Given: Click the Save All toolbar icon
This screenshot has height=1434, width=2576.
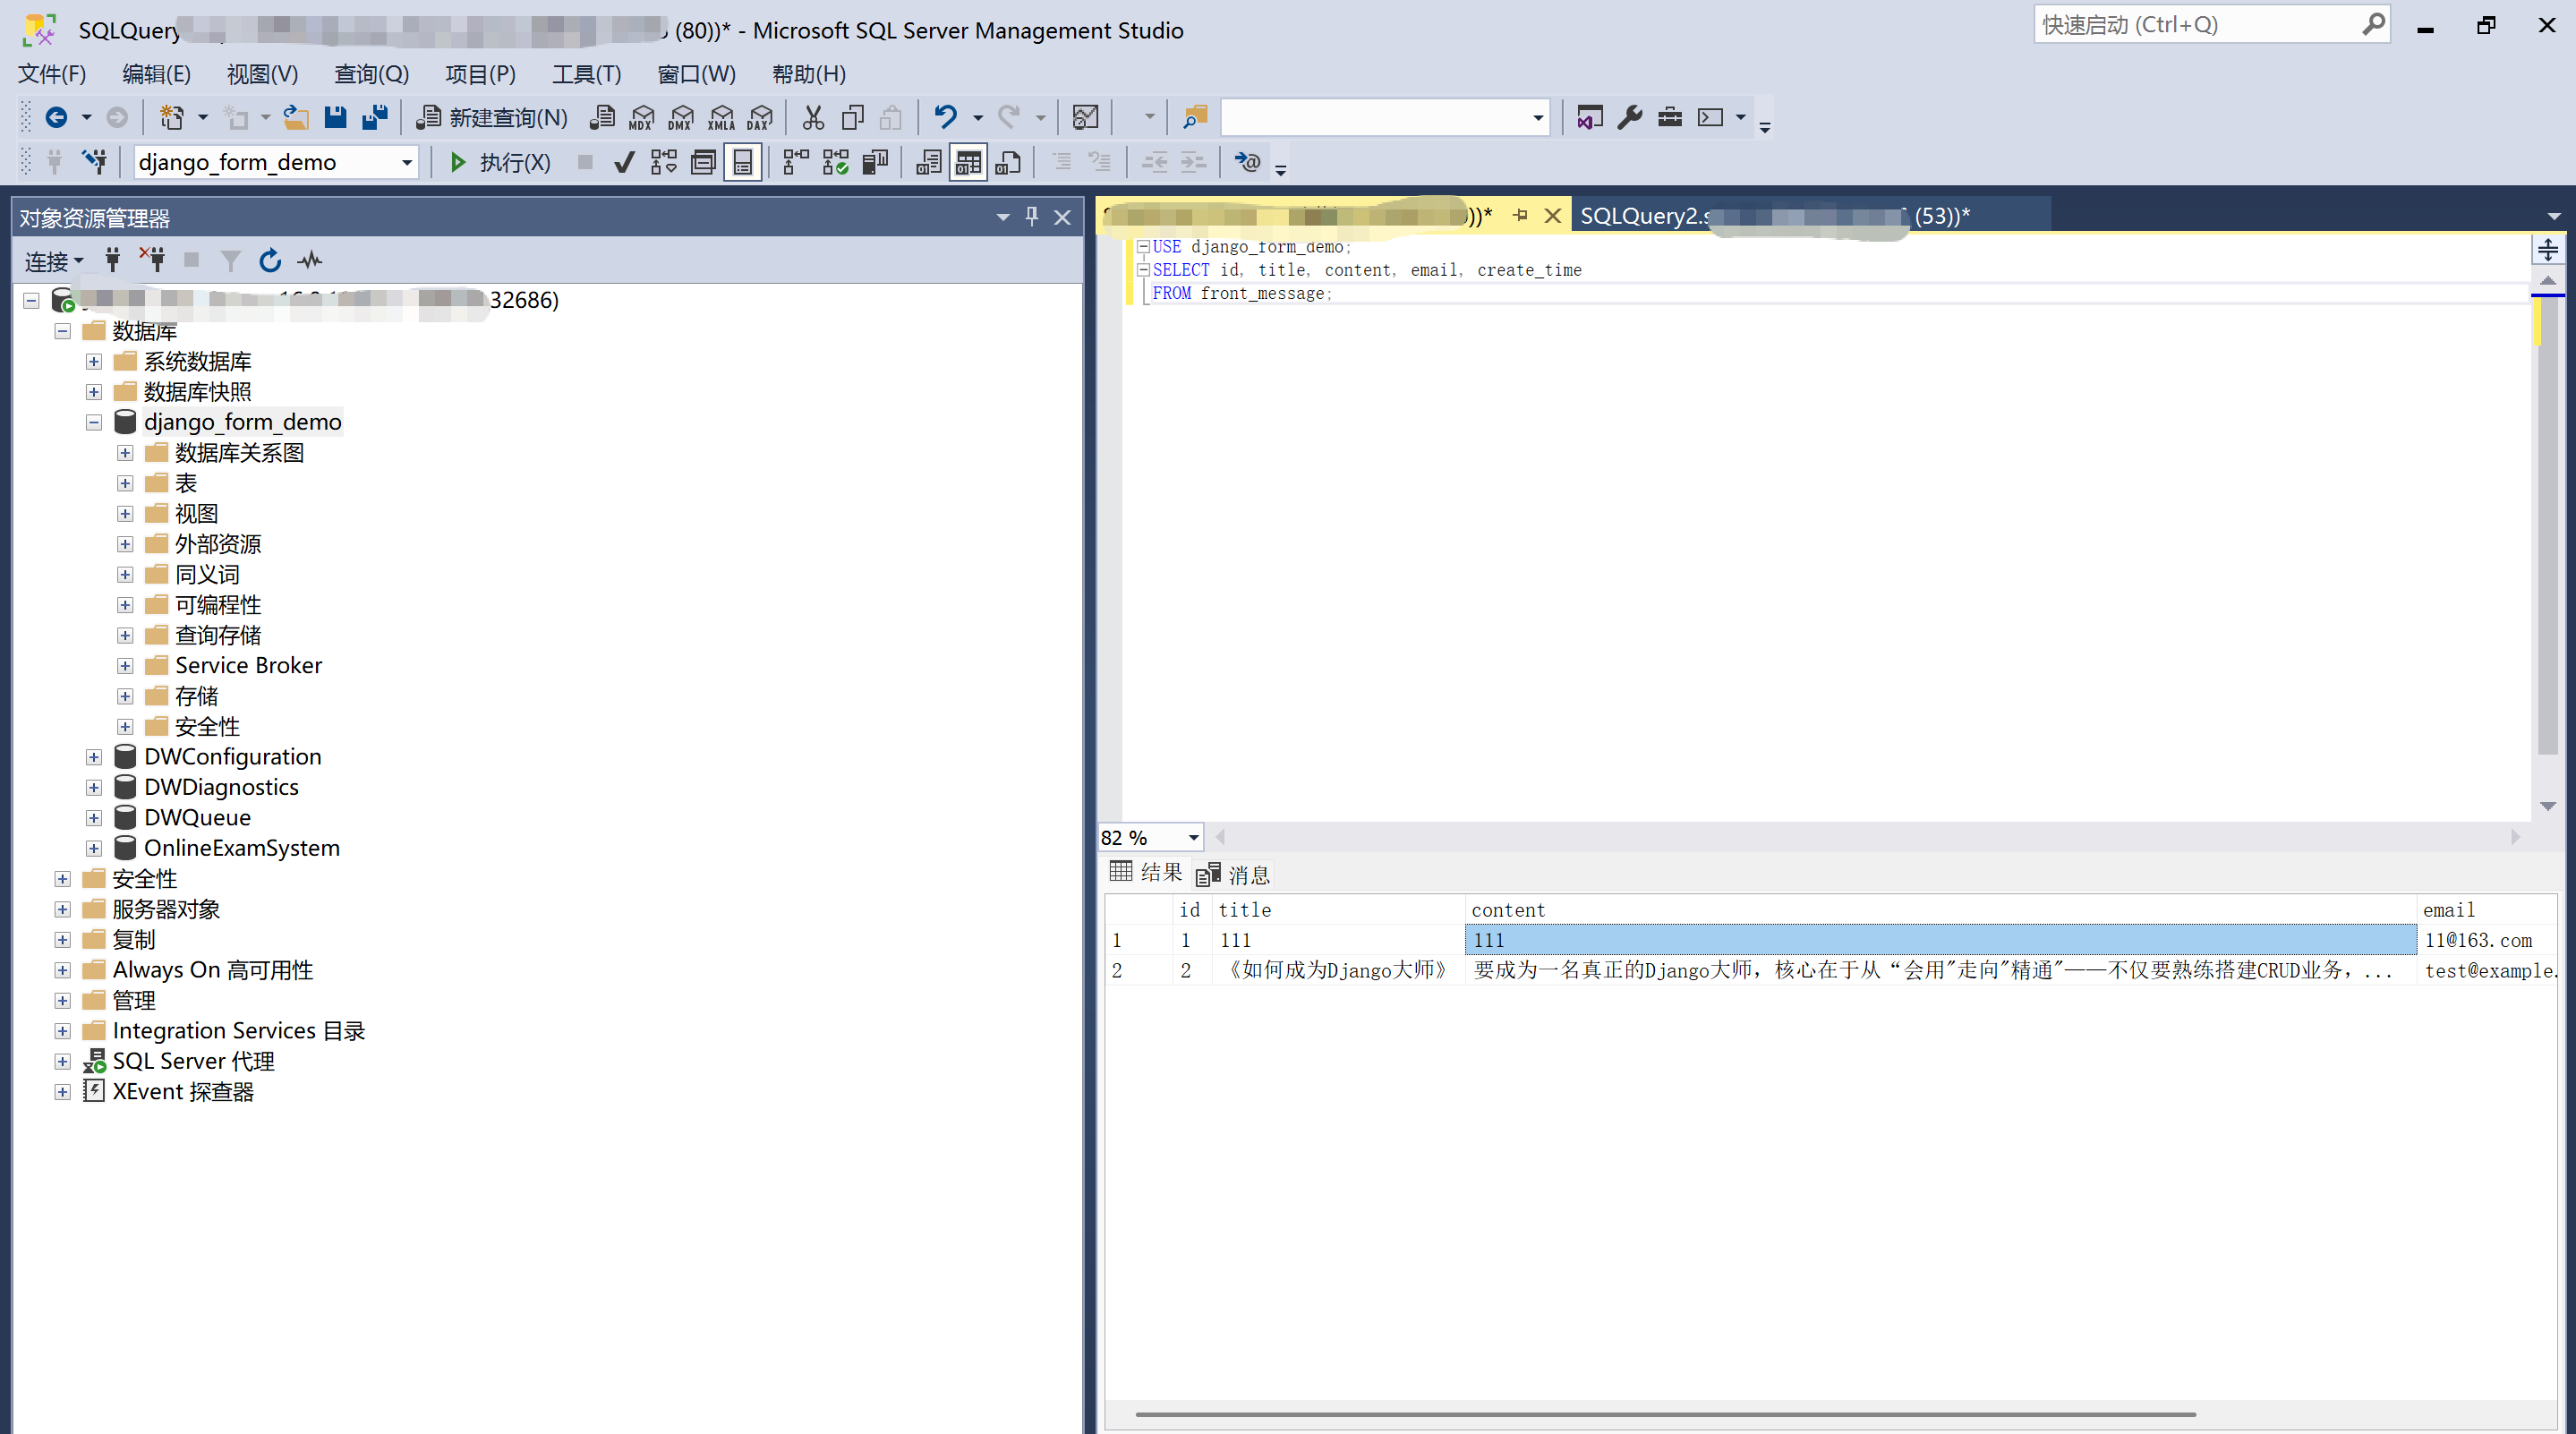Looking at the screenshot, I should (x=375, y=117).
